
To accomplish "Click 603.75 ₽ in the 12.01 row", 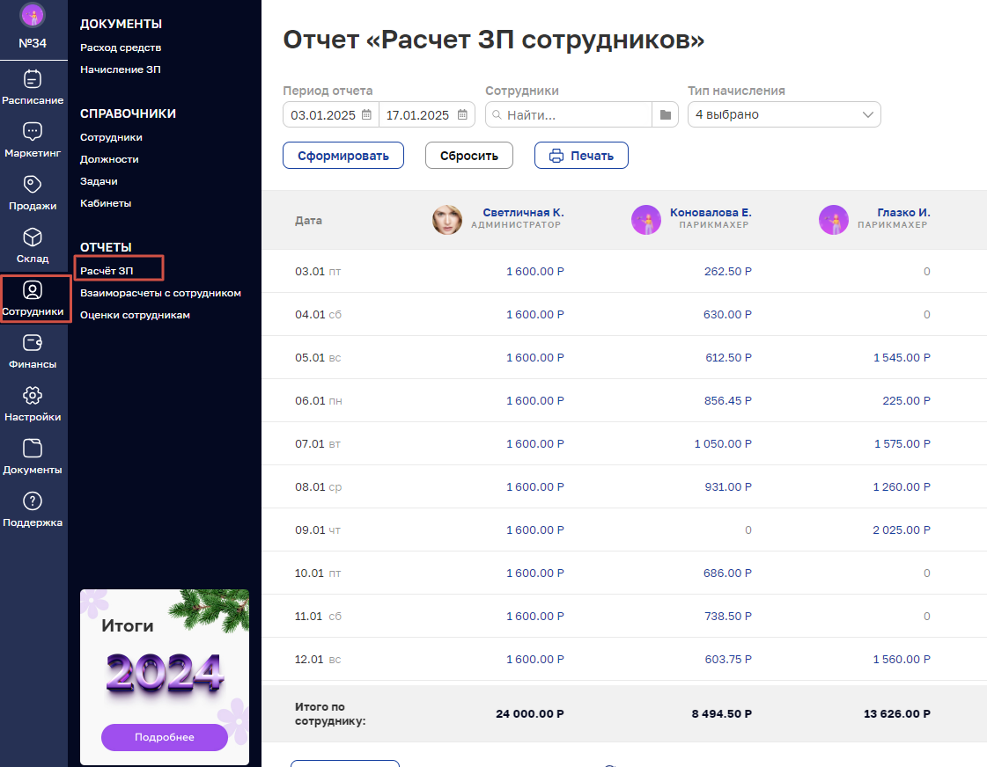I will click(727, 660).
